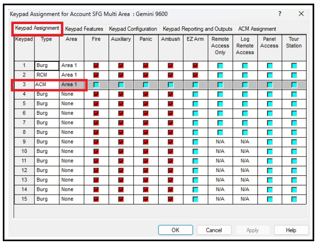Click the EZ Arm column header
The image size is (317, 244).
tap(196, 48)
